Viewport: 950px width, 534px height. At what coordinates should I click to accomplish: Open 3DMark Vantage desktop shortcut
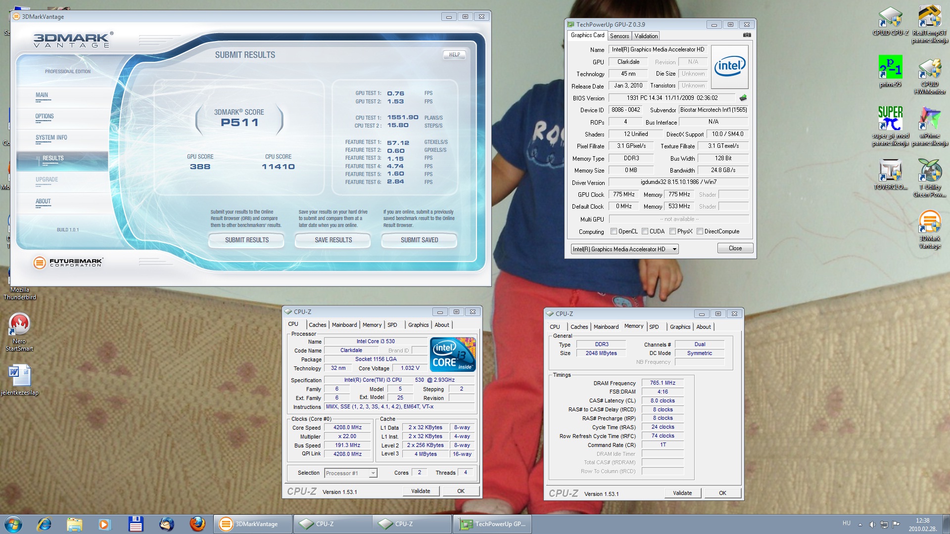930,228
